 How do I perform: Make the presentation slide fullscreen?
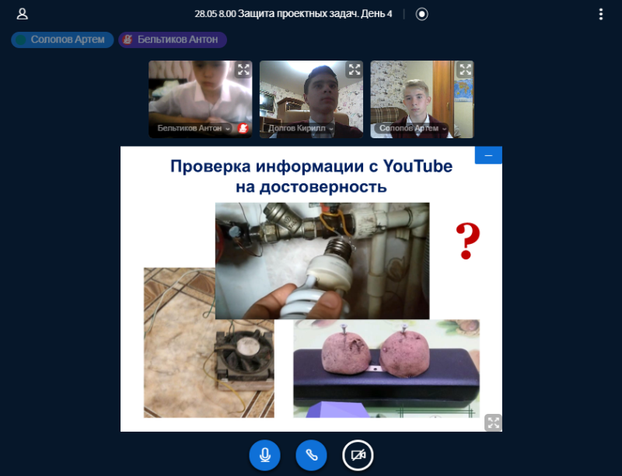[x=493, y=422]
